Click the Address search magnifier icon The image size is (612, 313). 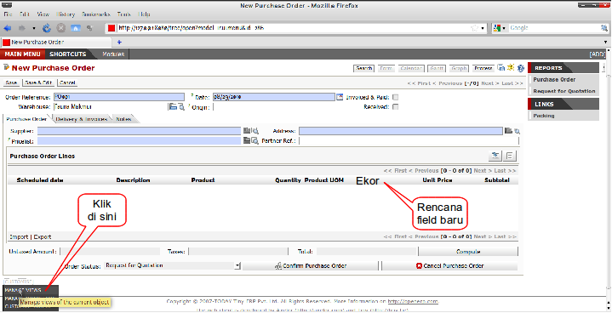tap(517, 131)
